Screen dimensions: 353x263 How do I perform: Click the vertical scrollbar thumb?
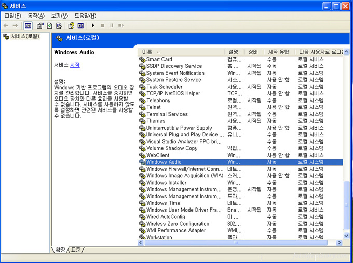pos(346,205)
